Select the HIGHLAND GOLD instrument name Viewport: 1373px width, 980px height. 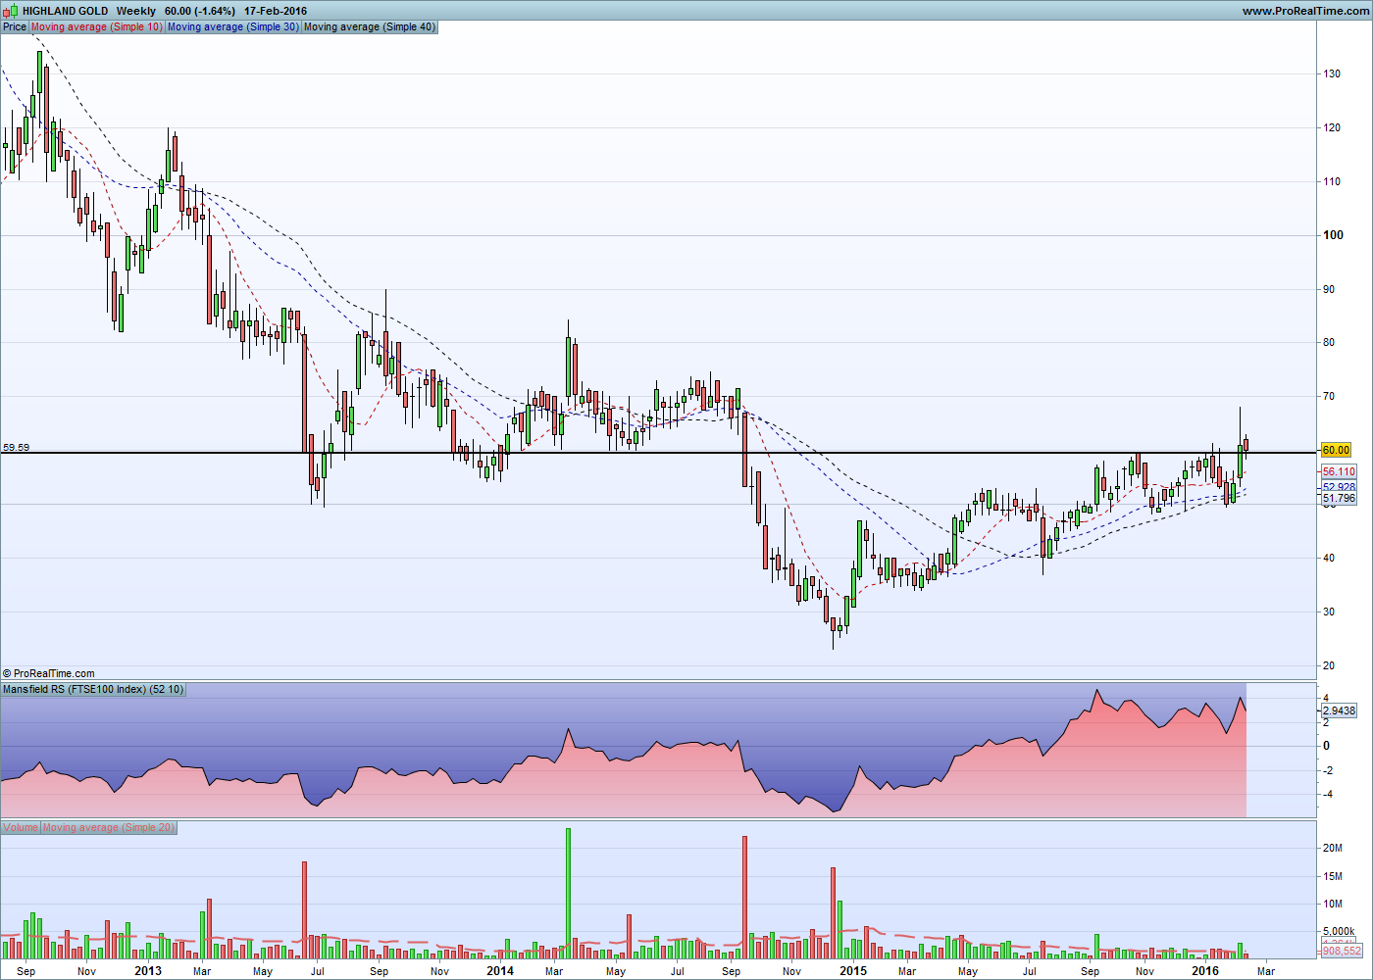[x=66, y=11]
